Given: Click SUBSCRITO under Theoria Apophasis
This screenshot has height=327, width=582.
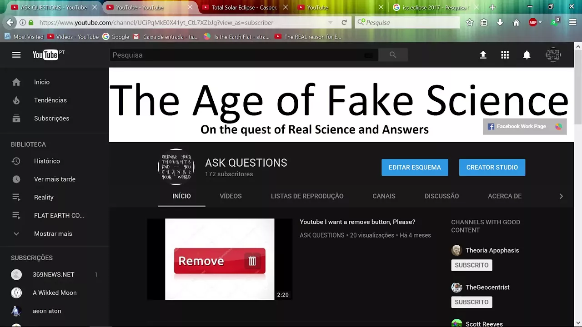Looking at the screenshot, I should 472,265.
